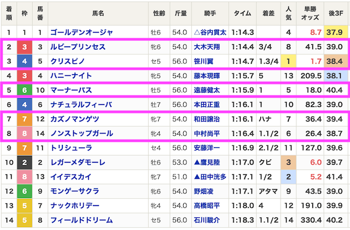Click green frame 6 badge for マーナーパス
The height and width of the screenshot is (230, 350).
(25, 90)
